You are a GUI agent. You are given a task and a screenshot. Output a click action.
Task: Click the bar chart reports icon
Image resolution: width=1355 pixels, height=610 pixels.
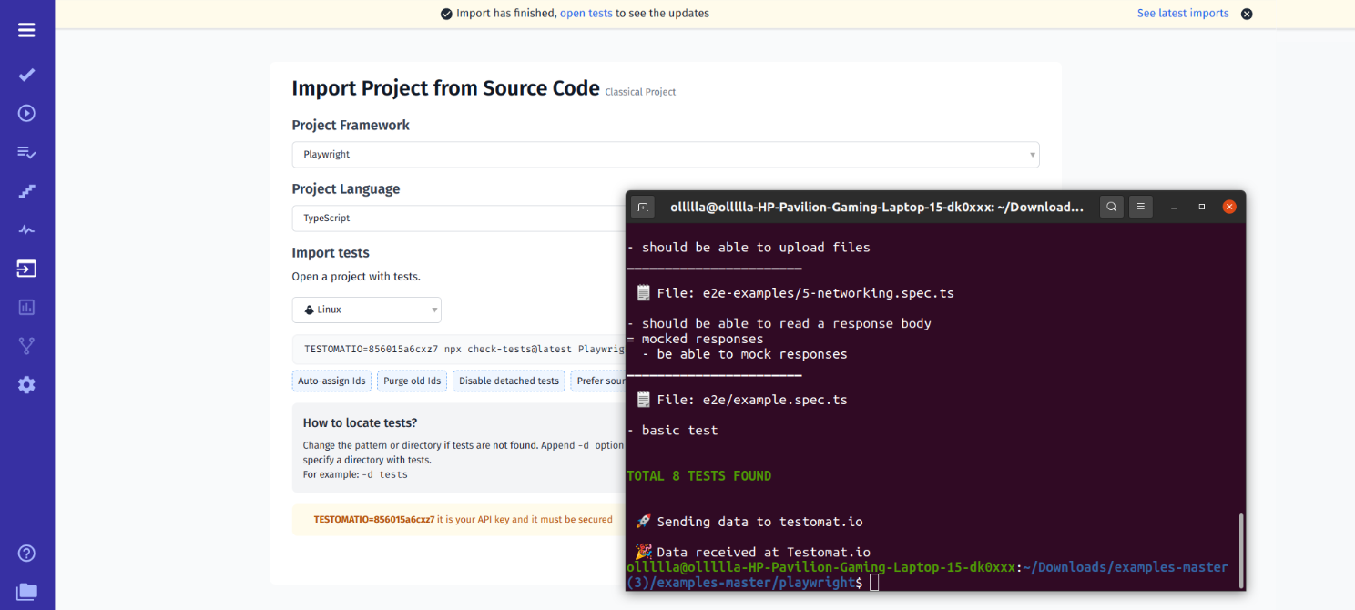26,307
